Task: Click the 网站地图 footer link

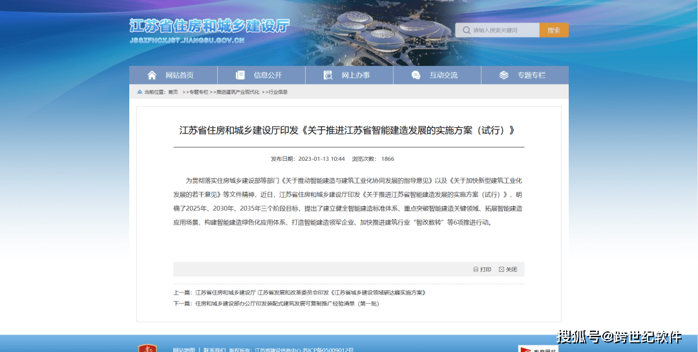Action: (x=184, y=350)
